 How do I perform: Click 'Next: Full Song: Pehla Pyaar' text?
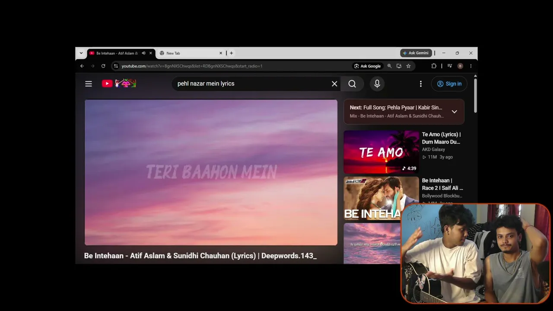396,108
